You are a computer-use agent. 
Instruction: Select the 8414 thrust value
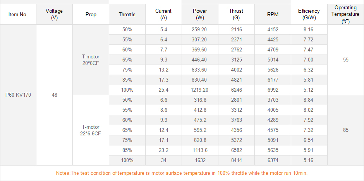(x=236, y=160)
